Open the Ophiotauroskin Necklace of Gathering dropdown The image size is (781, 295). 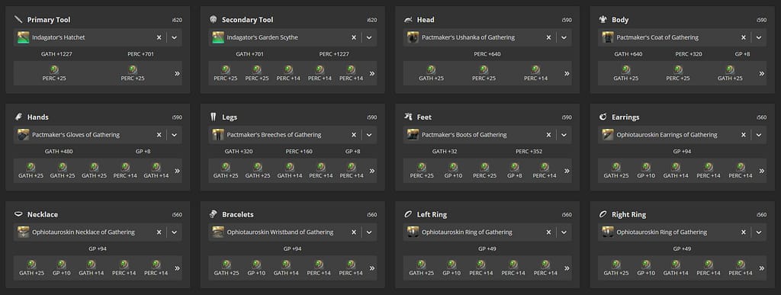175,232
